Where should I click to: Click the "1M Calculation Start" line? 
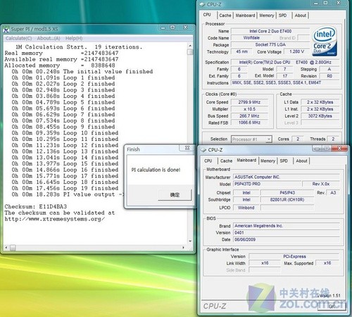(79, 47)
